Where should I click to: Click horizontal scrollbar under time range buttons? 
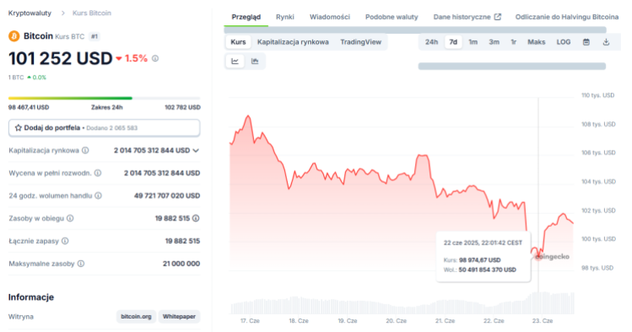click(x=512, y=66)
